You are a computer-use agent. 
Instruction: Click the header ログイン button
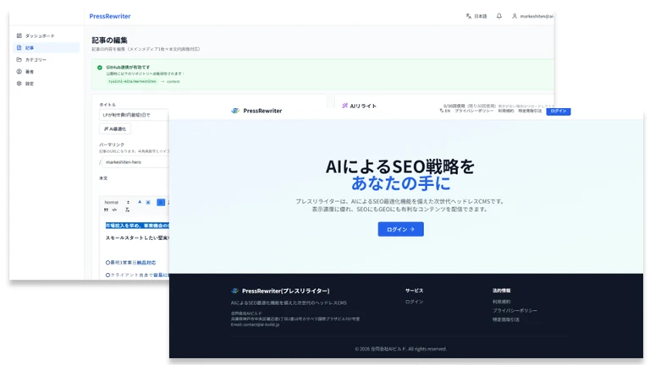pos(559,111)
